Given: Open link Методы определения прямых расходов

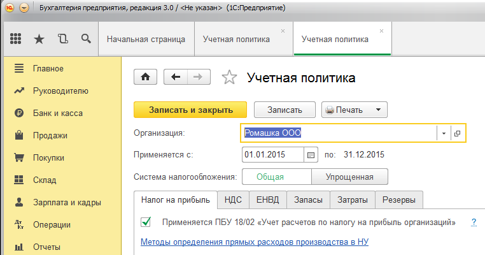Looking at the screenshot, I should [x=255, y=242].
